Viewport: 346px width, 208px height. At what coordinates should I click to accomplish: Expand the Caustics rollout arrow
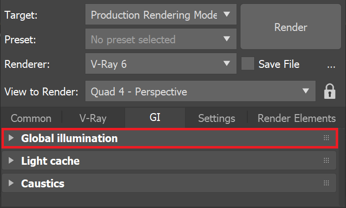click(11, 183)
